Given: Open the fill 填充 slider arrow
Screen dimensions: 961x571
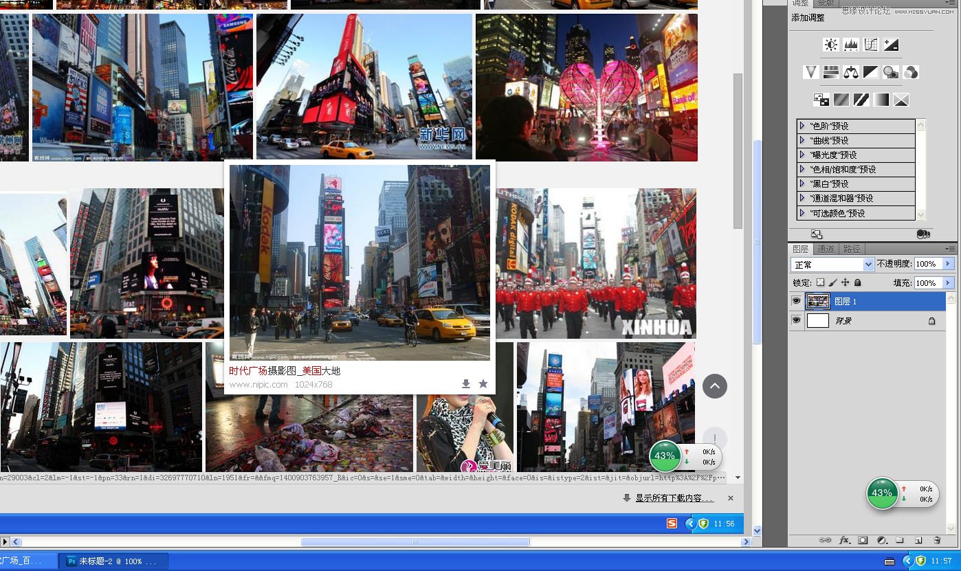Looking at the screenshot, I should [949, 282].
